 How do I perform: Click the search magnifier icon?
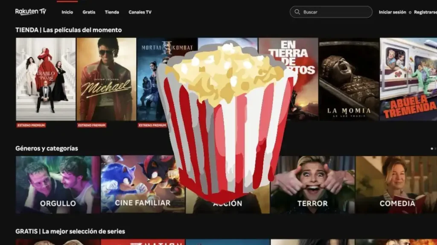click(x=297, y=12)
